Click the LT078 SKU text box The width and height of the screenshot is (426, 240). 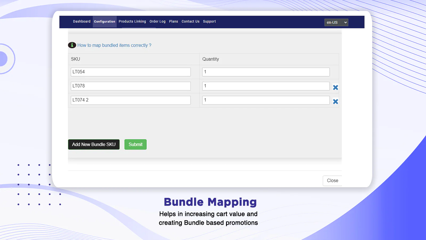pyautogui.click(x=130, y=86)
